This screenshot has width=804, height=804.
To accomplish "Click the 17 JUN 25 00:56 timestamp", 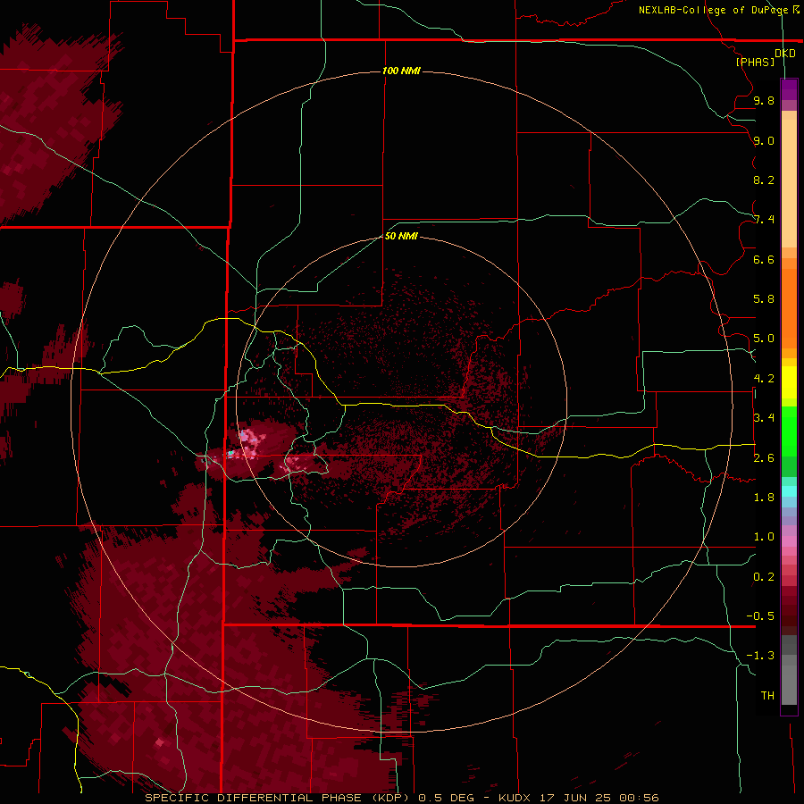I will point(599,798).
